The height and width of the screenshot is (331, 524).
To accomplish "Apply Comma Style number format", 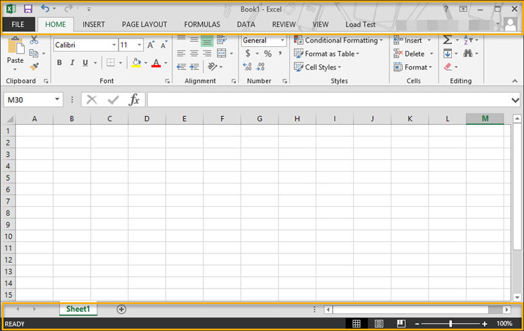I will coord(280,54).
